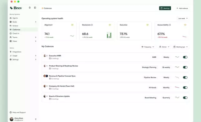
Task: Open the Meeting type filter dropdown
Action: point(181,47)
